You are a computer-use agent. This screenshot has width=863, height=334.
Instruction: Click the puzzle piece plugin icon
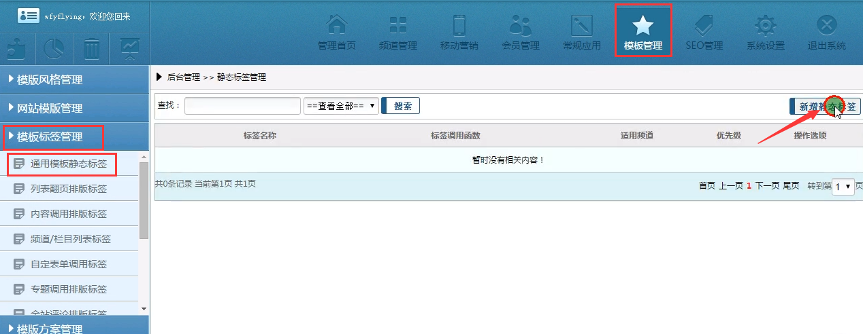pyautogui.click(x=17, y=49)
